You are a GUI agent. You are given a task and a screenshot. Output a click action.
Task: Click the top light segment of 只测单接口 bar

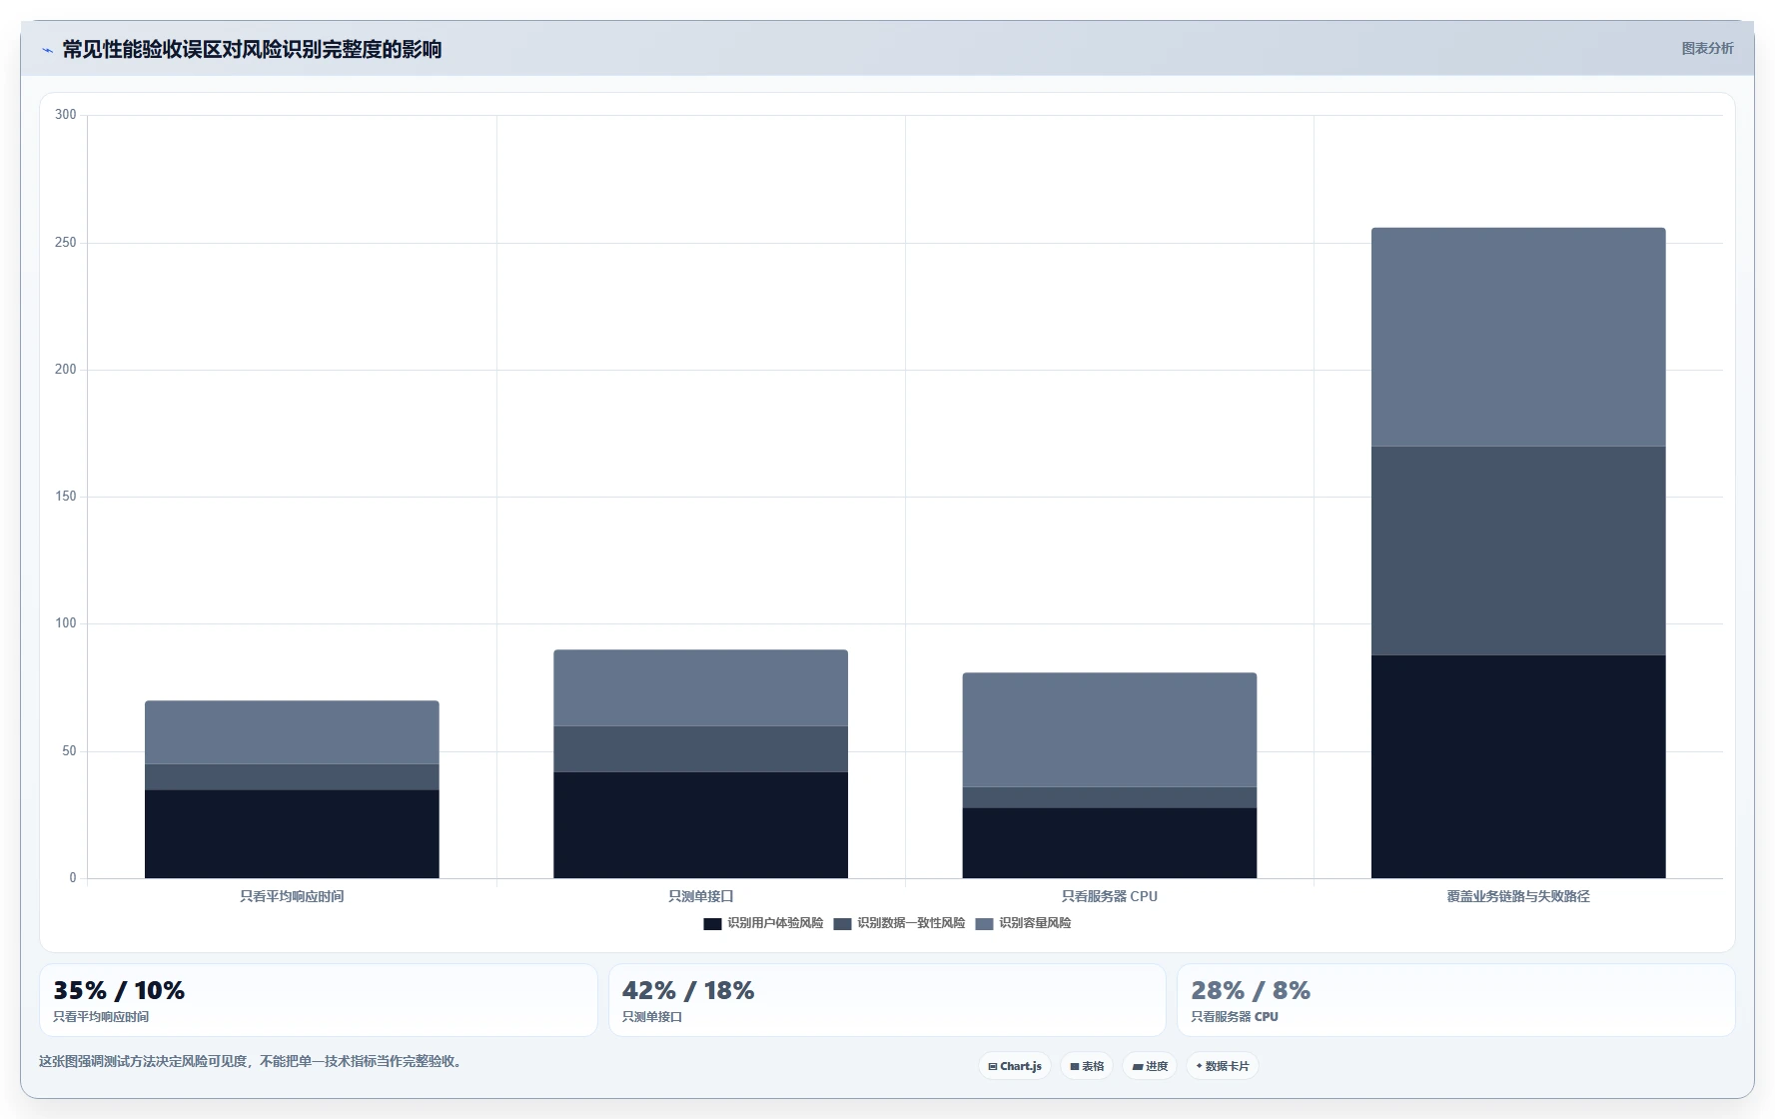(x=700, y=688)
